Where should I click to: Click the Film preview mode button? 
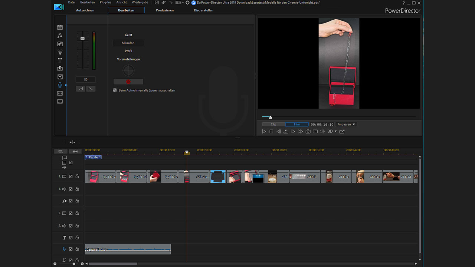(x=297, y=125)
